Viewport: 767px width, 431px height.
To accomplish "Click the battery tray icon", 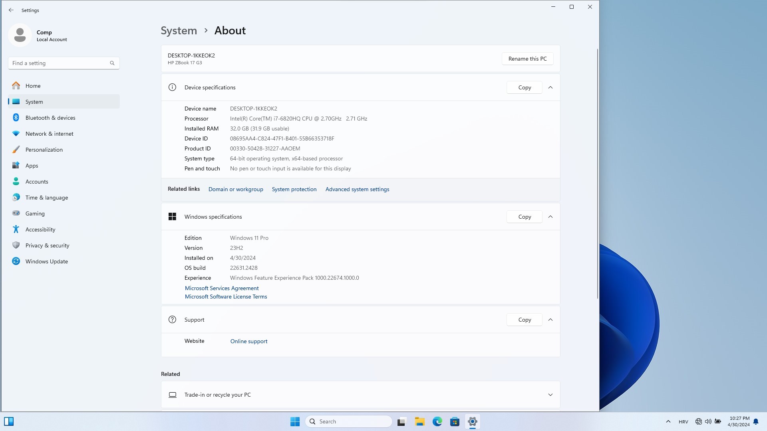I will [x=718, y=421].
